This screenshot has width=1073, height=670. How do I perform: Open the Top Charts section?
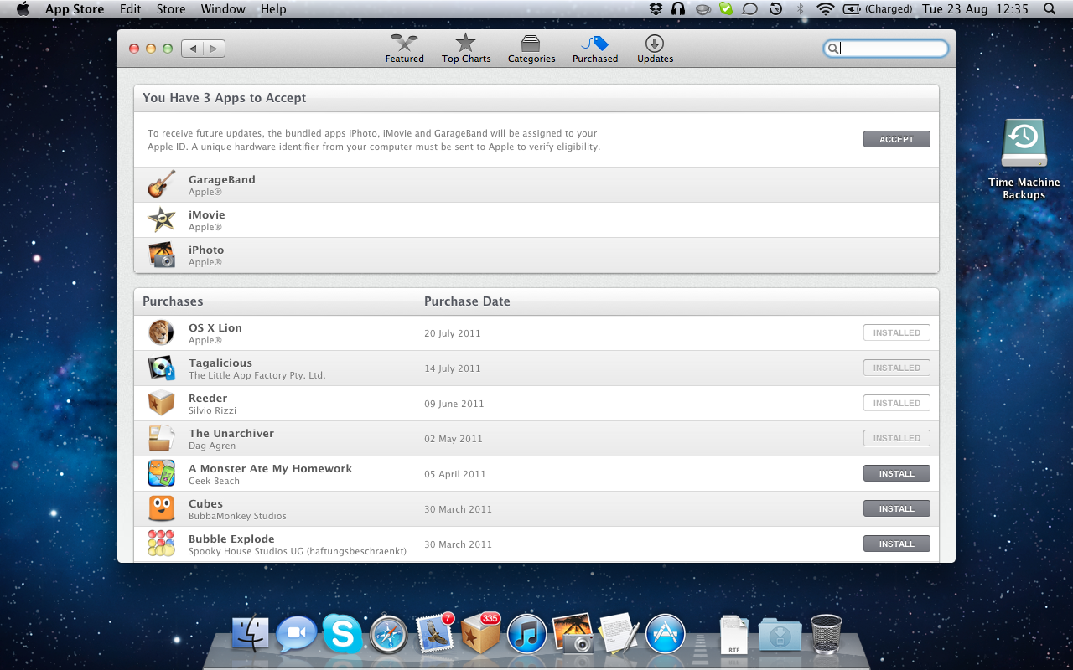(x=466, y=49)
